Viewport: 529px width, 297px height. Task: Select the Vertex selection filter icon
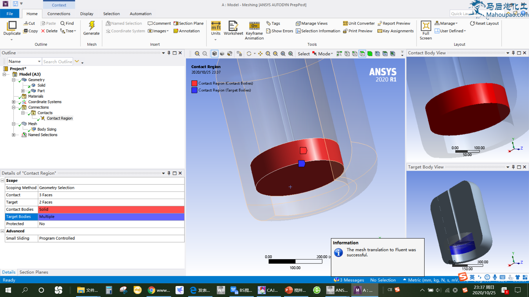point(347,54)
